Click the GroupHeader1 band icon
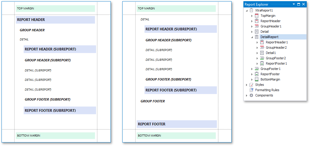This screenshot has width=310, height=146. (x=257, y=26)
